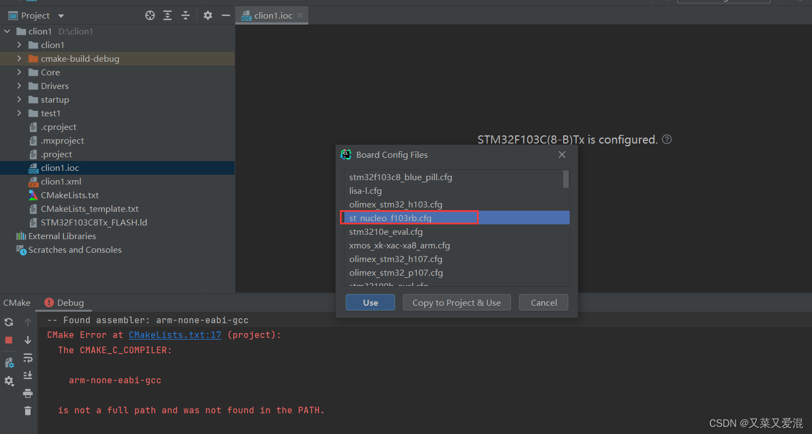Expand the clion1 subfolder

click(20, 45)
